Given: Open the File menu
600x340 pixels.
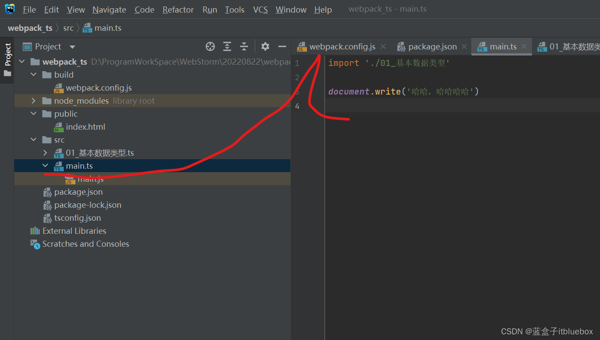Looking at the screenshot, I should [x=29, y=10].
